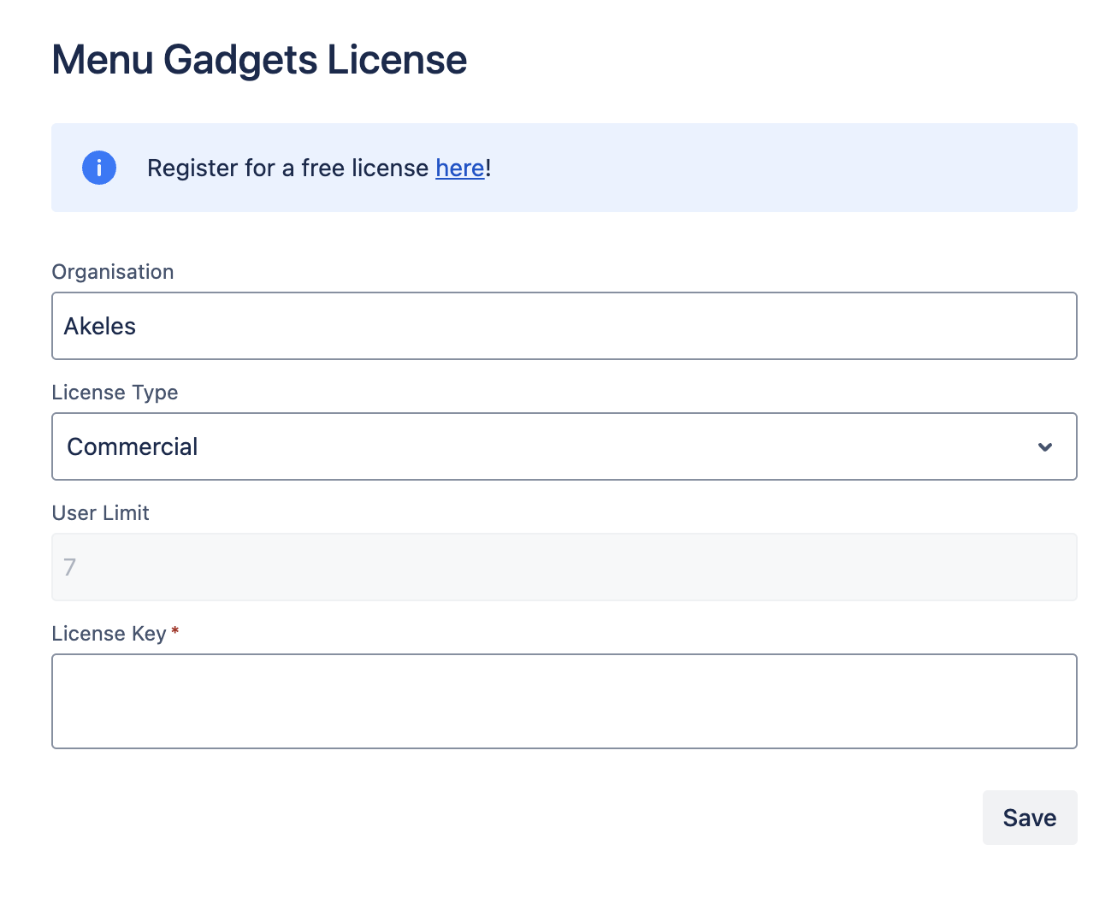
Task: Click the downward caret in the license selector
Action: tap(1044, 446)
